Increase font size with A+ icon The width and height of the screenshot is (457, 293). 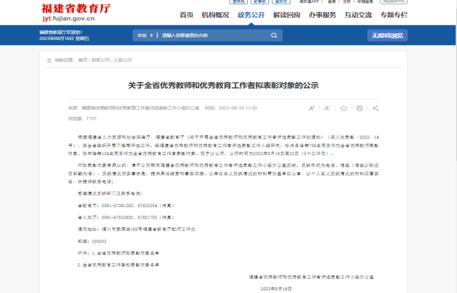click(311, 108)
